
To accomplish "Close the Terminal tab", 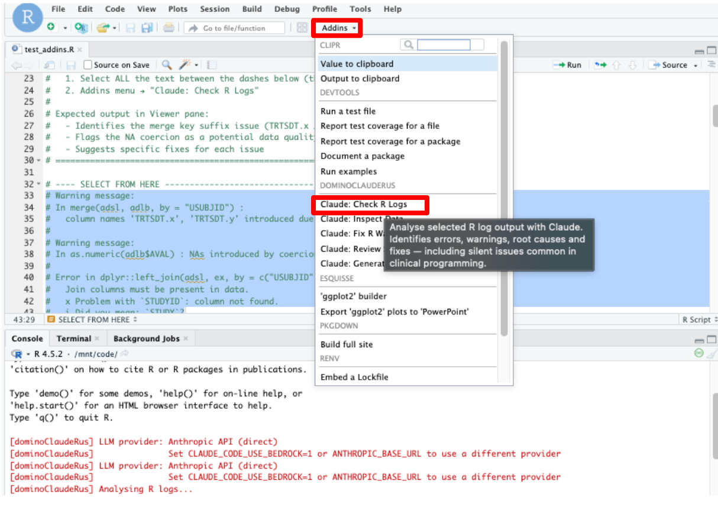I will click(97, 338).
